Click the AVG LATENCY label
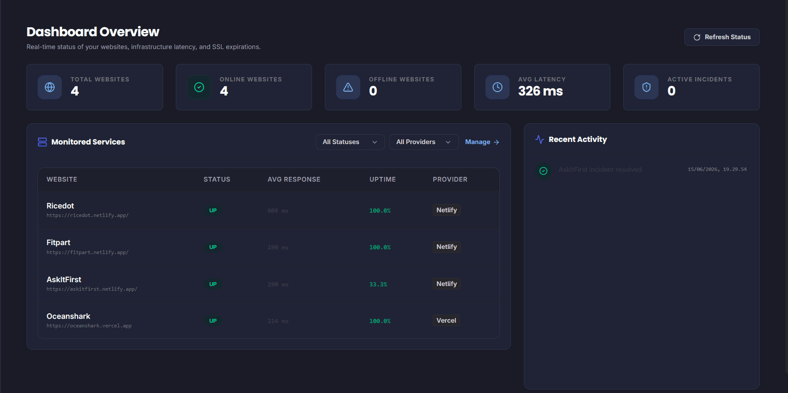Screen dimensions: 788x393 542,79
